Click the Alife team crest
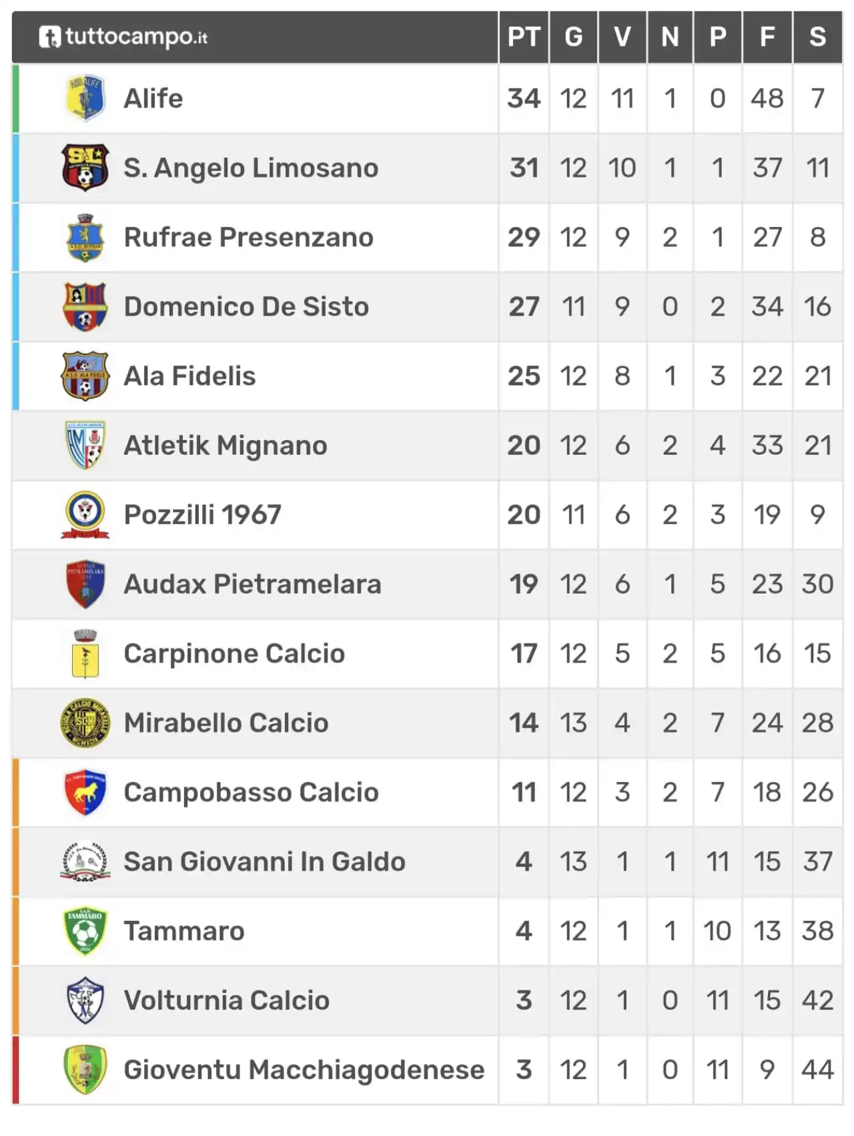Screen dimensions: 854x1136 click(85, 98)
